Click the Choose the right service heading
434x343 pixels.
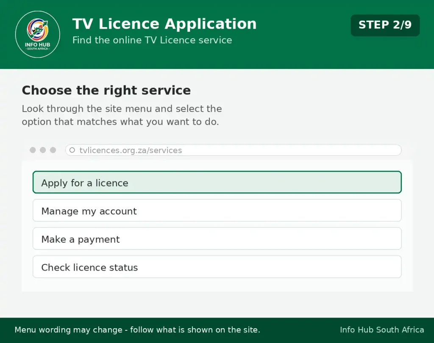coord(106,91)
